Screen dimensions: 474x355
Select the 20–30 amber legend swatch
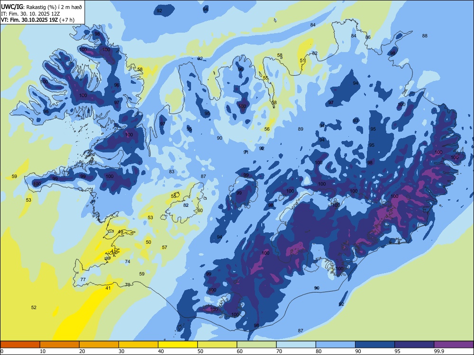99,345
